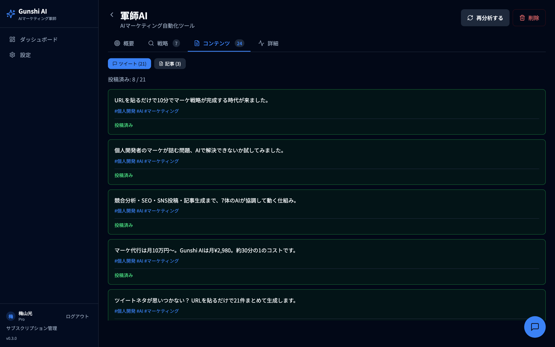The height and width of the screenshot is (347, 555).
Task: Select the 梅 user avatar badge
Action: [x=11, y=316]
